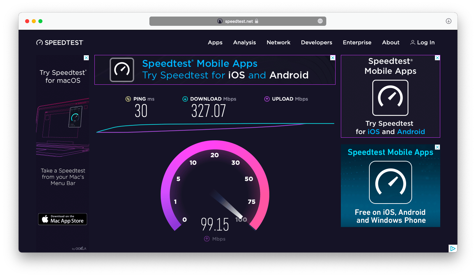
Task: Click the upload icon below the gauge
Action: click(x=207, y=239)
